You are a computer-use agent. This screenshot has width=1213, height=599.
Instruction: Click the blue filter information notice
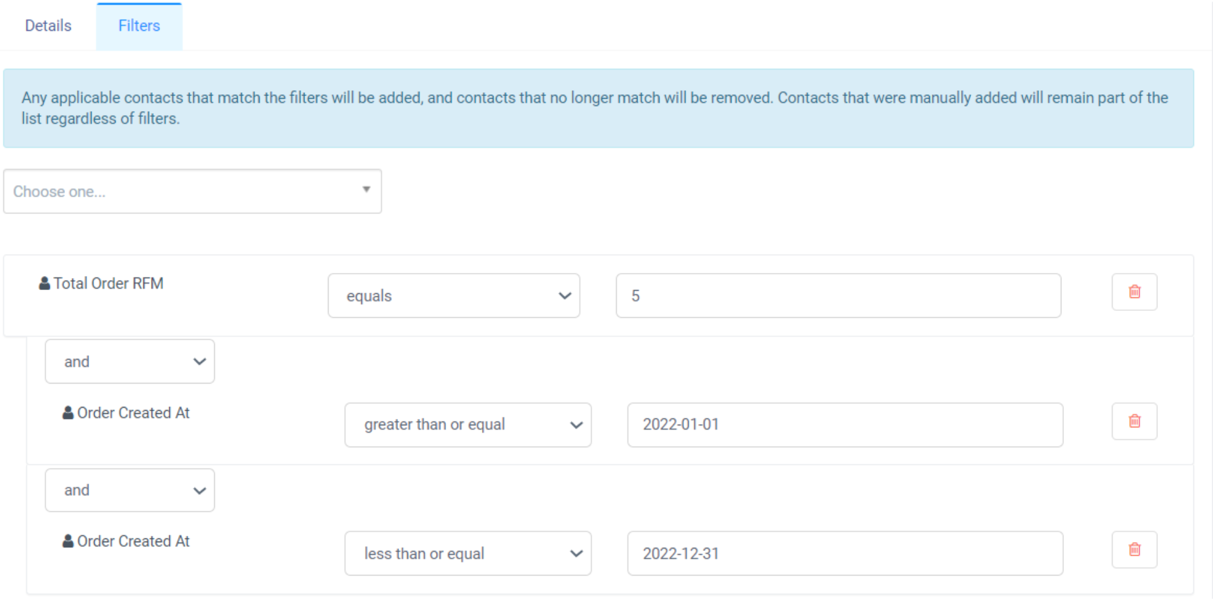pyautogui.click(x=598, y=108)
